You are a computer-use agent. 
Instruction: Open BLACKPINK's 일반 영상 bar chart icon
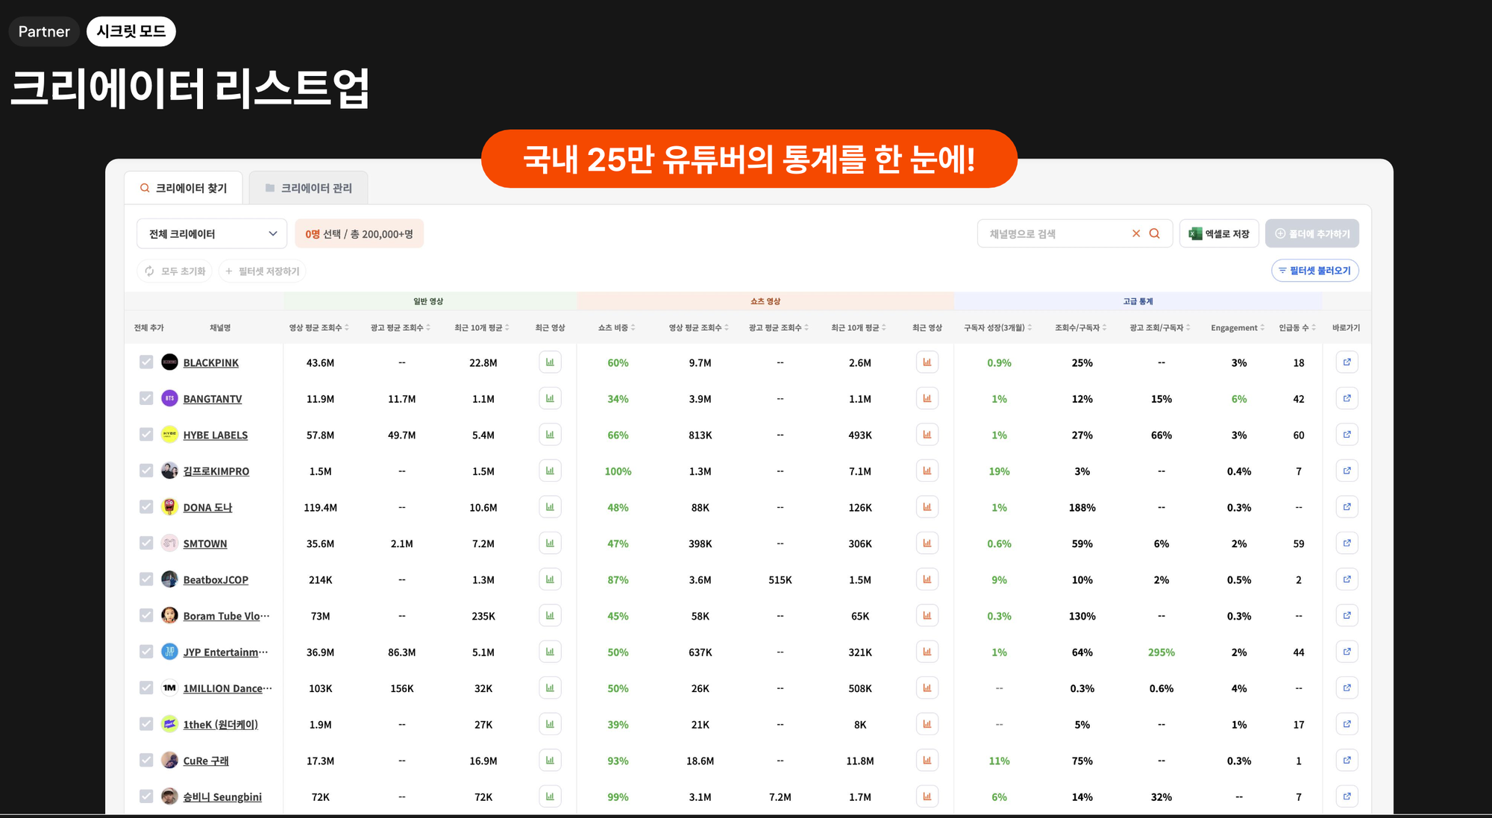[550, 362]
